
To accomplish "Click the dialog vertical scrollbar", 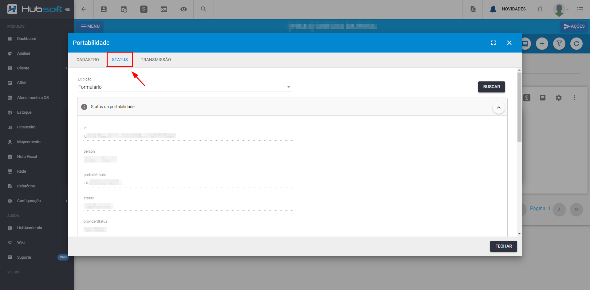I will tap(519, 107).
